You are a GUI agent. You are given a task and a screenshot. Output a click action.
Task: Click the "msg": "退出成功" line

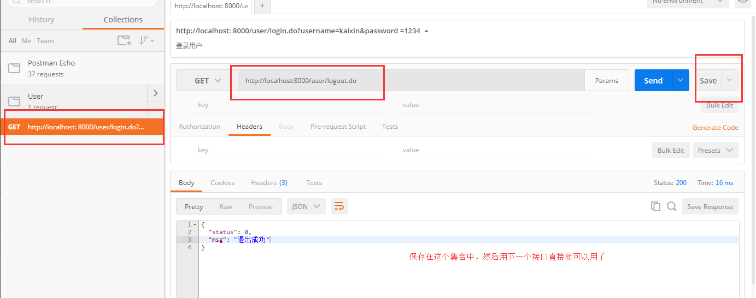(239, 240)
